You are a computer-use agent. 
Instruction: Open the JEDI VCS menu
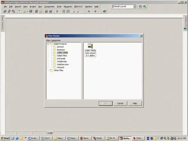pos(78,7)
